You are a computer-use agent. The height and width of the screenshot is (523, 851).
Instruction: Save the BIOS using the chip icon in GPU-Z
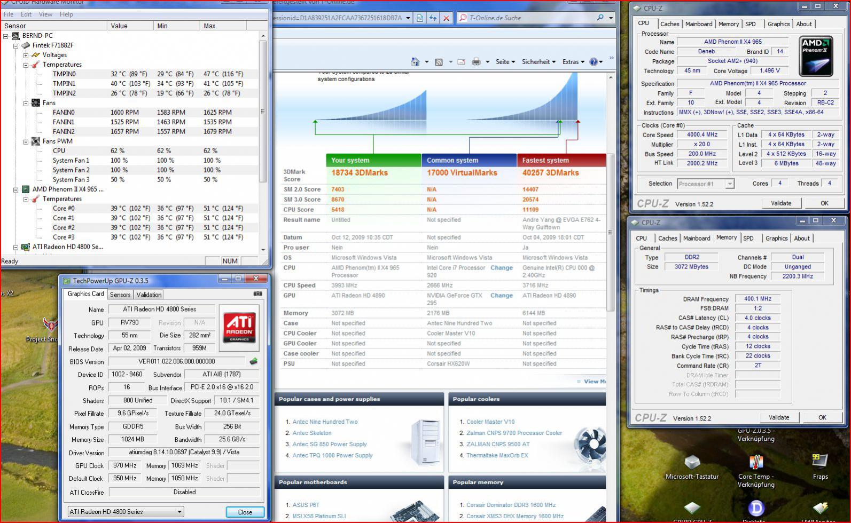(253, 361)
